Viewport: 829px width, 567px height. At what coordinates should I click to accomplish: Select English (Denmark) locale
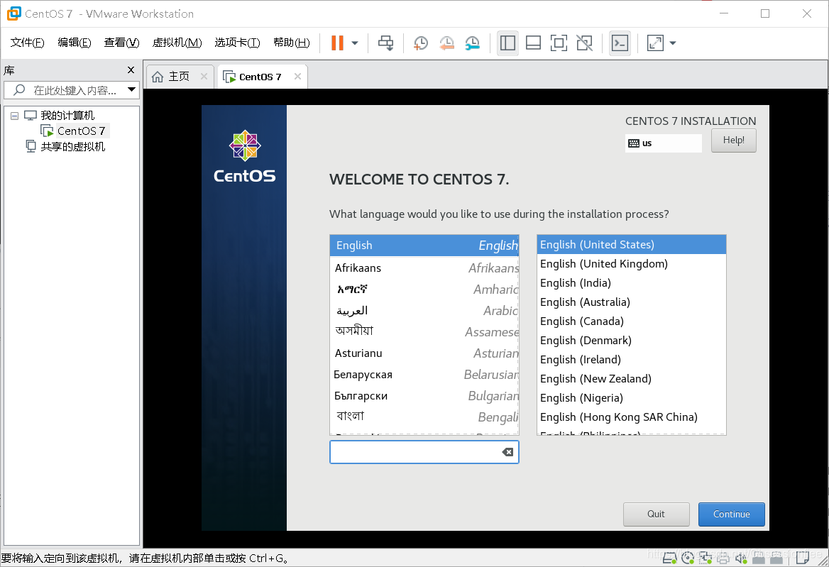point(631,341)
